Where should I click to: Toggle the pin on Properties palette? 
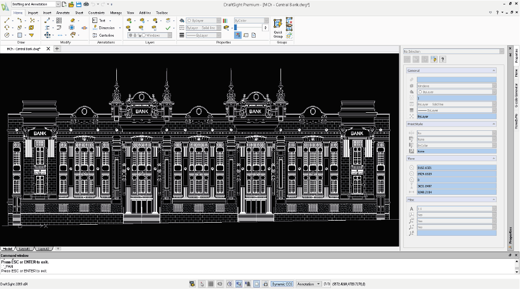tap(510, 55)
